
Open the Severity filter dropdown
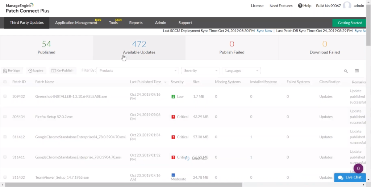pyautogui.click(x=201, y=71)
